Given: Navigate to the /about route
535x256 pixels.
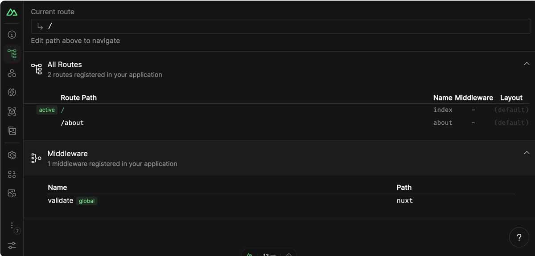Looking at the screenshot, I should pos(72,123).
